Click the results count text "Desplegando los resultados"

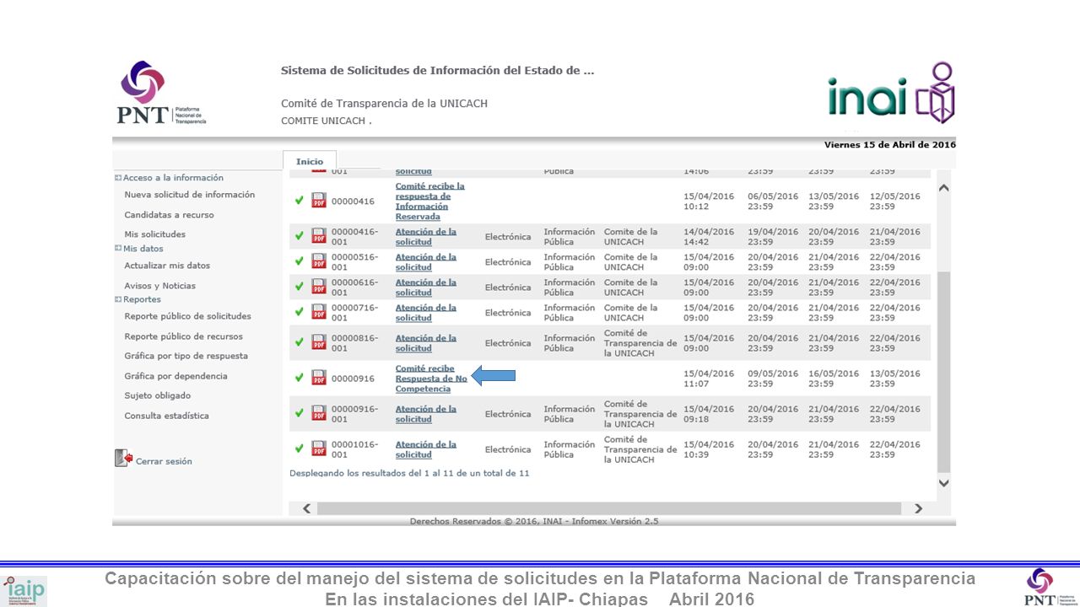pyautogui.click(x=409, y=473)
